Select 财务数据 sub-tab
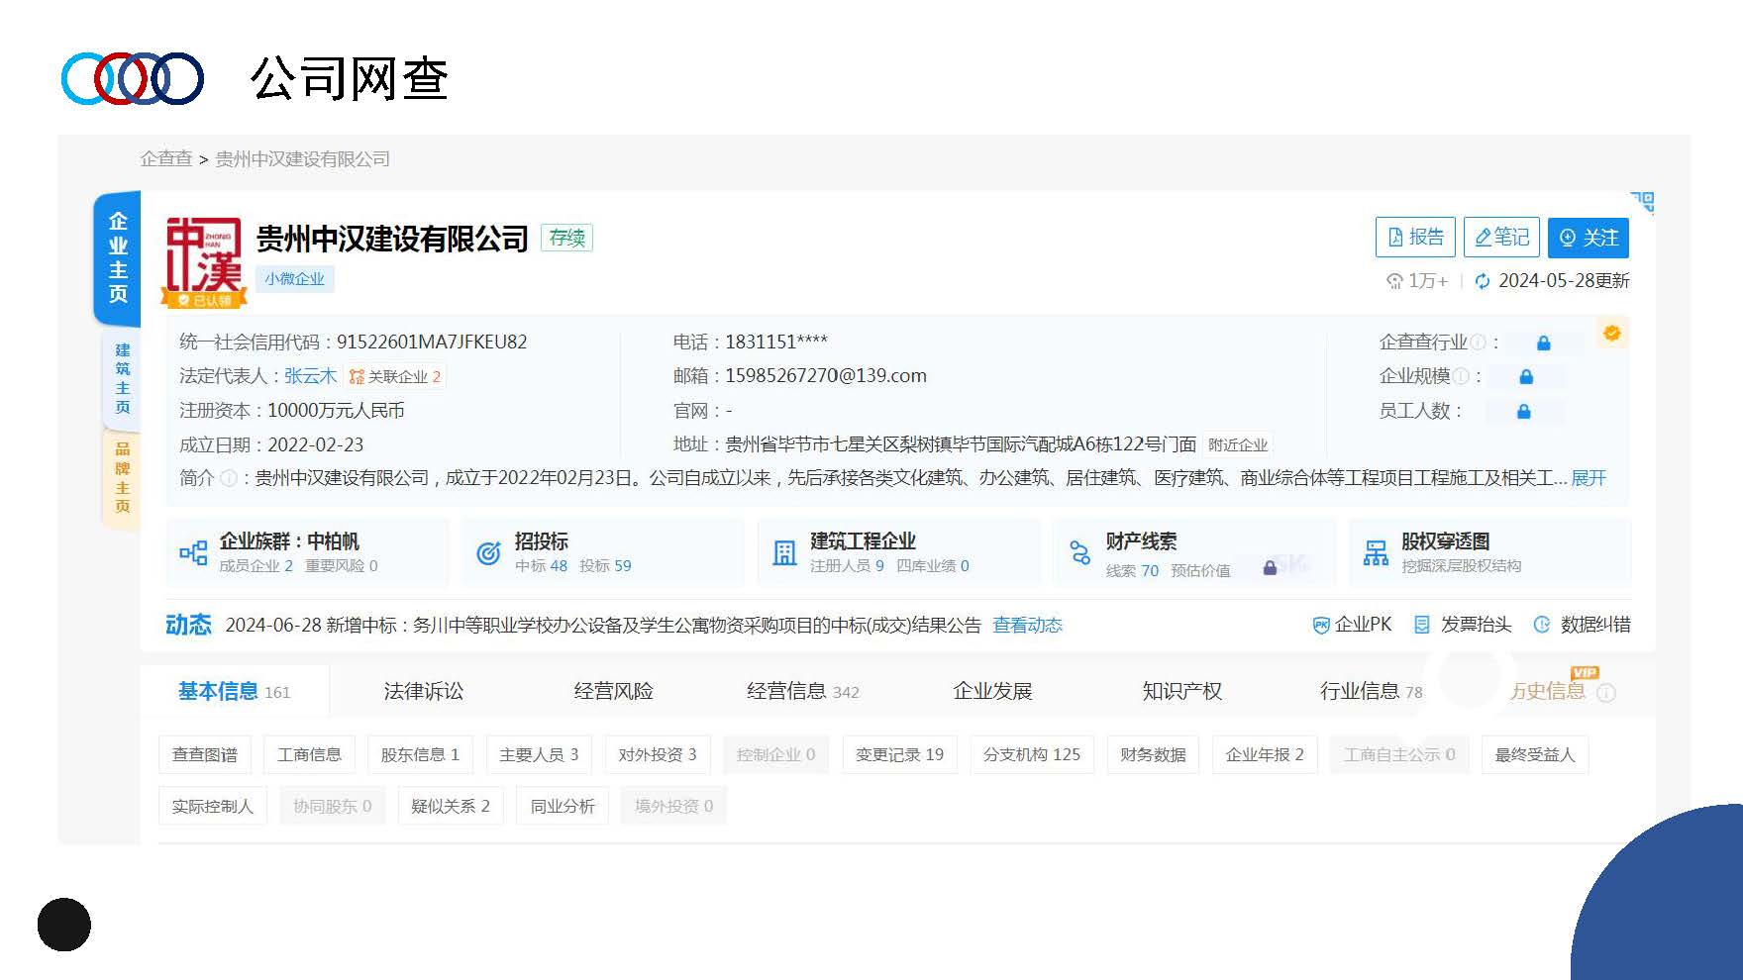The width and height of the screenshot is (1743, 980). click(x=1153, y=754)
